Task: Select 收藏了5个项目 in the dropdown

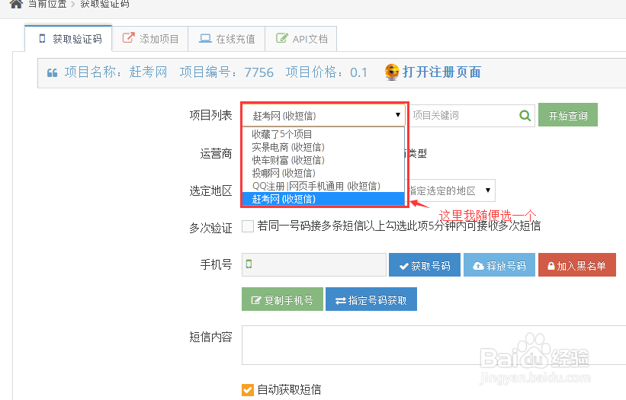Action: 323,134
